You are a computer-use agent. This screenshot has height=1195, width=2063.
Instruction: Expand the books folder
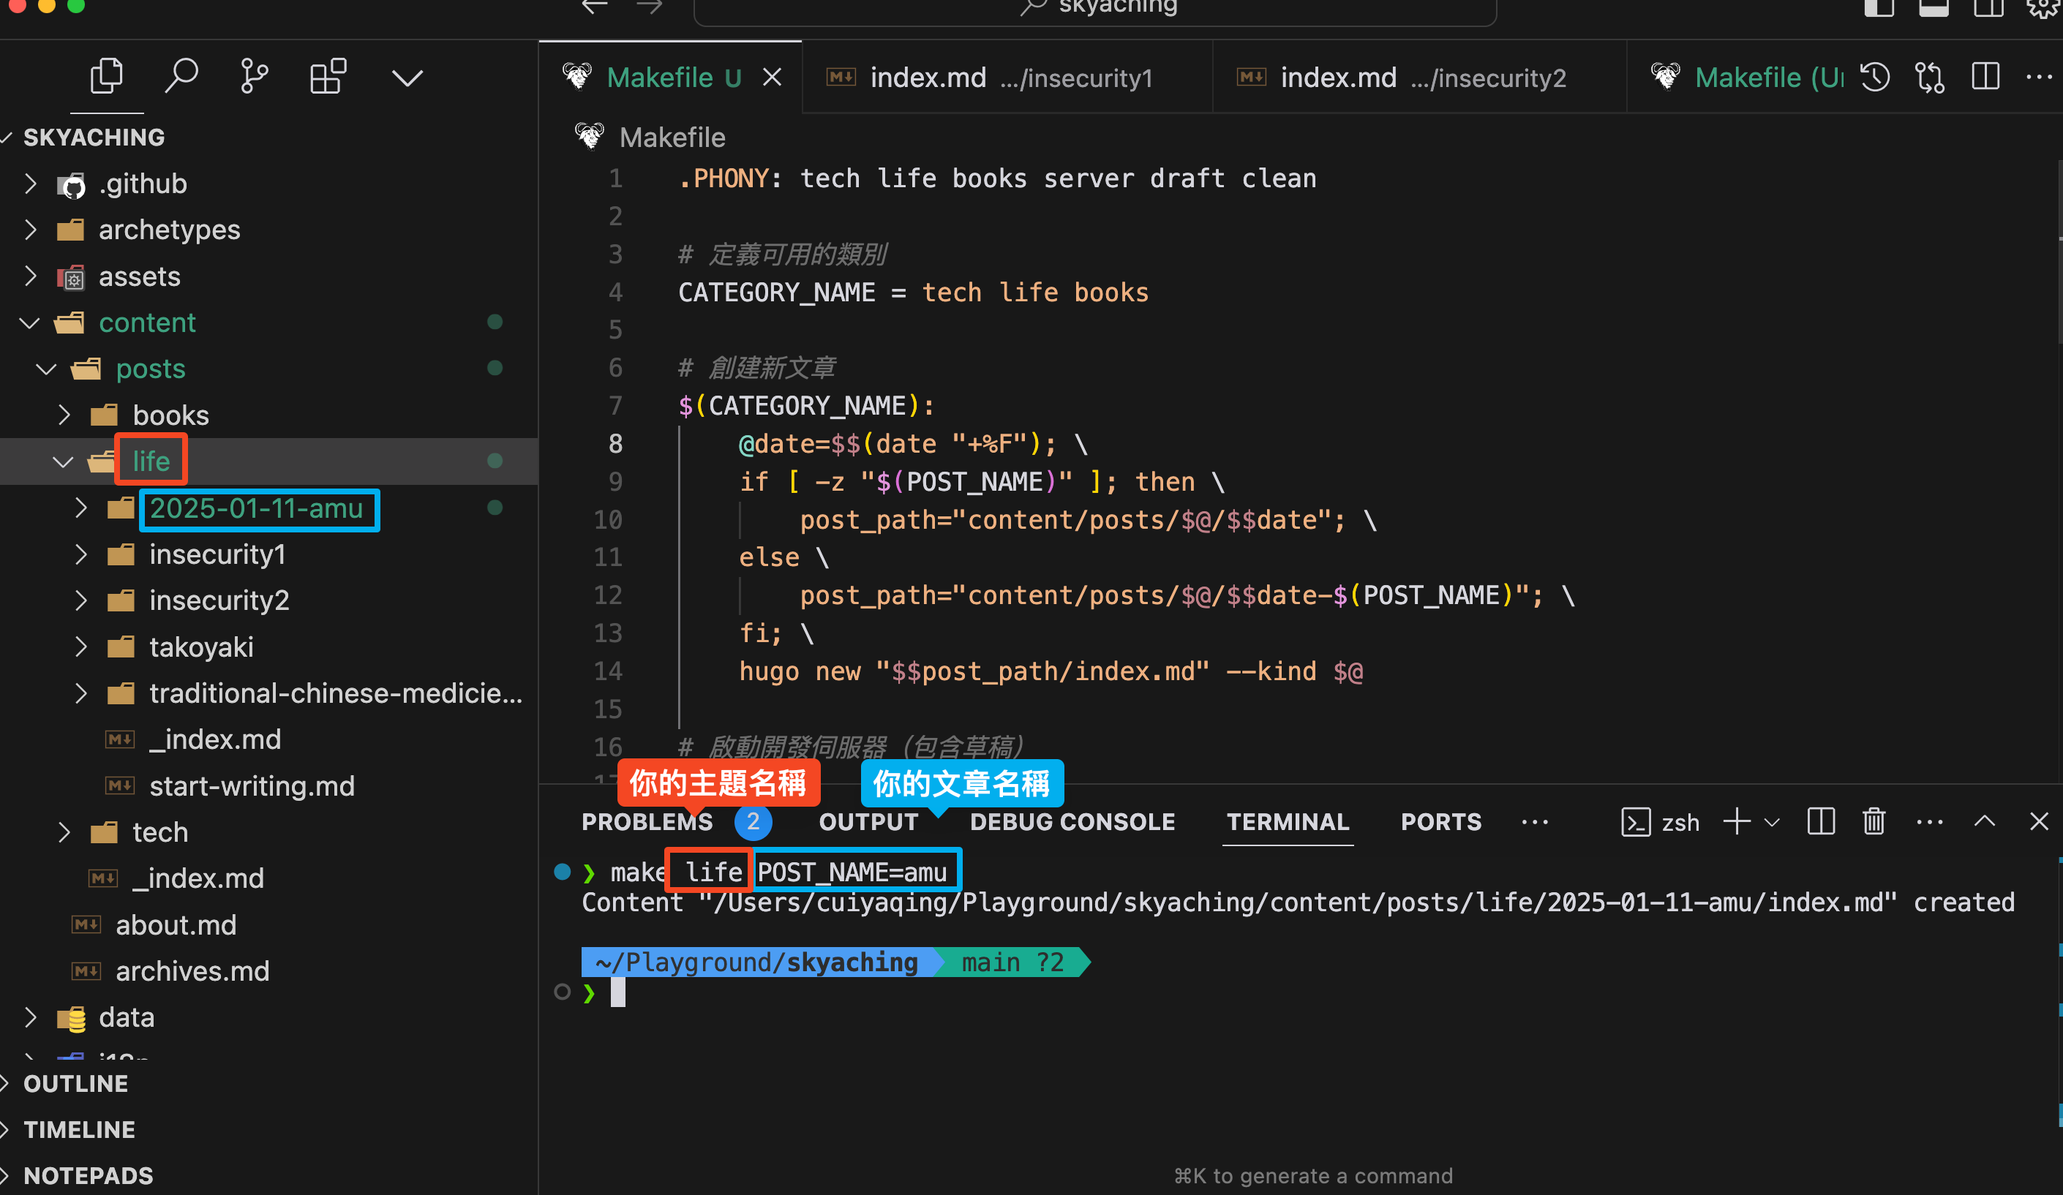point(268,415)
